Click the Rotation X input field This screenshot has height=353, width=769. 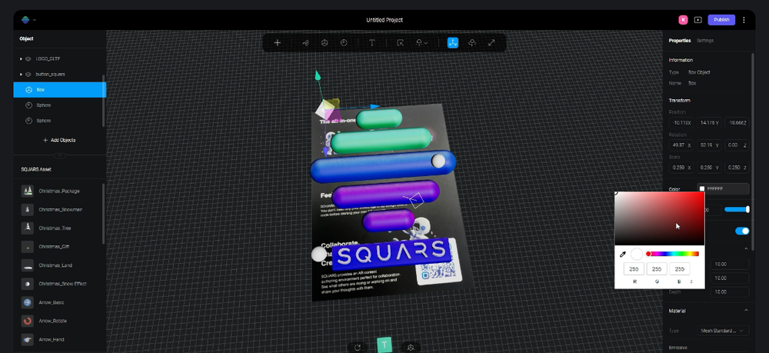point(681,145)
